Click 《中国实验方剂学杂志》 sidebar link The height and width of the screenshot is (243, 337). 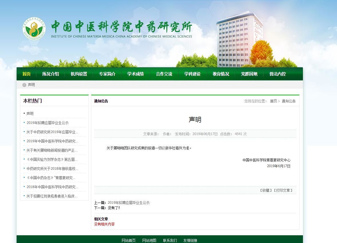tap(52, 159)
